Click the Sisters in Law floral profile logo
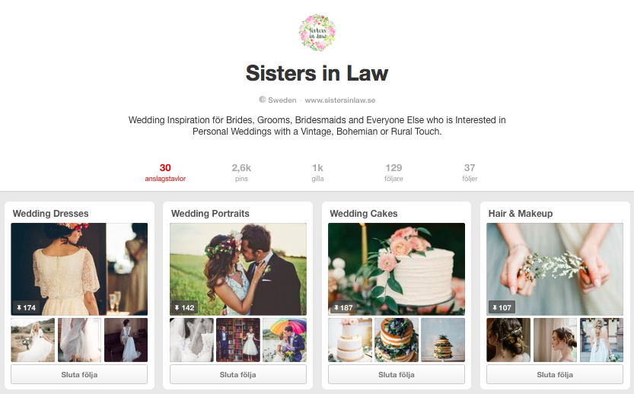The height and width of the screenshot is (394, 634). (317, 33)
